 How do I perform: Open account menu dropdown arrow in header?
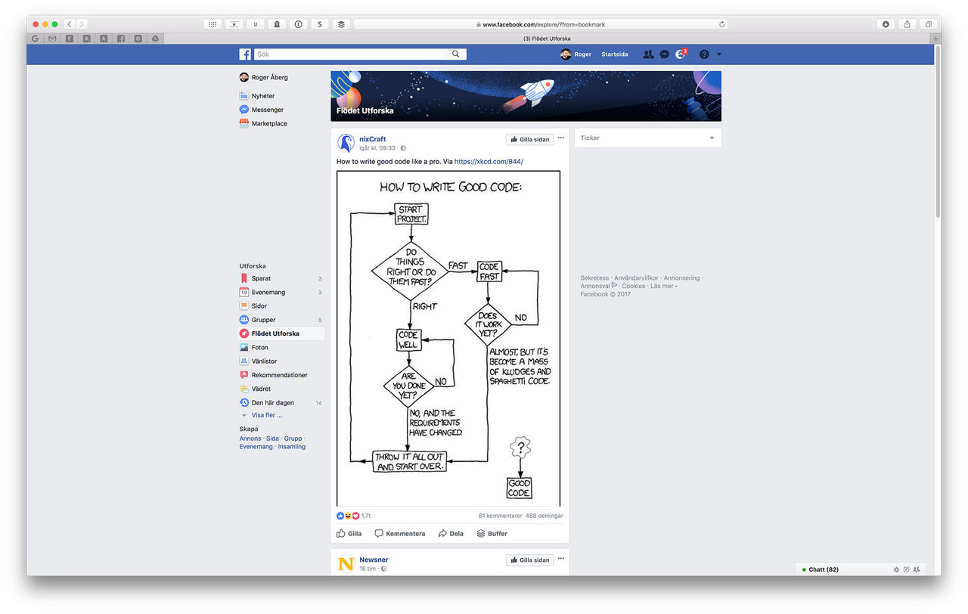click(x=719, y=54)
